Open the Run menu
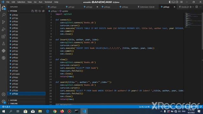Viewport: 203px width, 114px height. [41, 2]
